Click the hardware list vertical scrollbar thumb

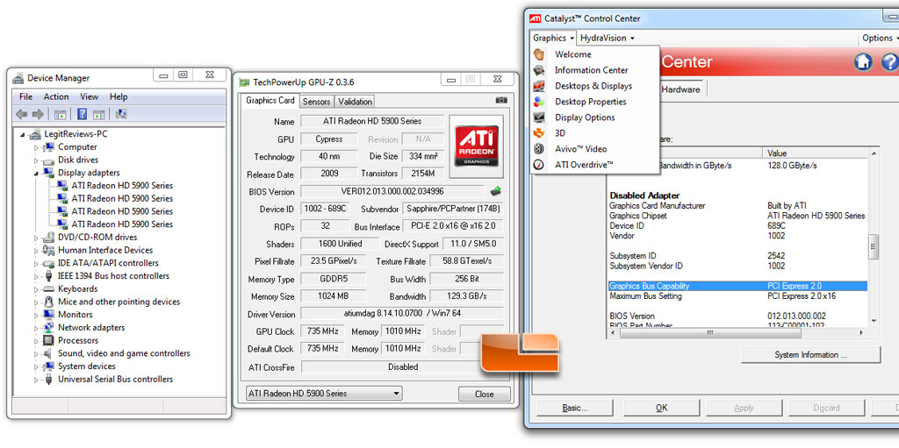click(874, 247)
